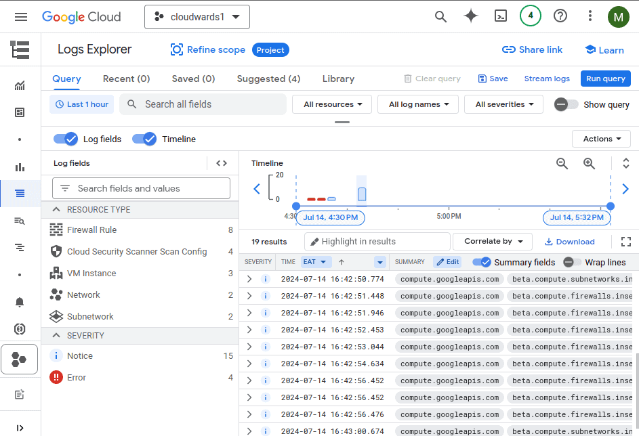Screen dimensions: 639x436
Task: Enable the Wrap lines toggle
Action: (x=572, y=262)
